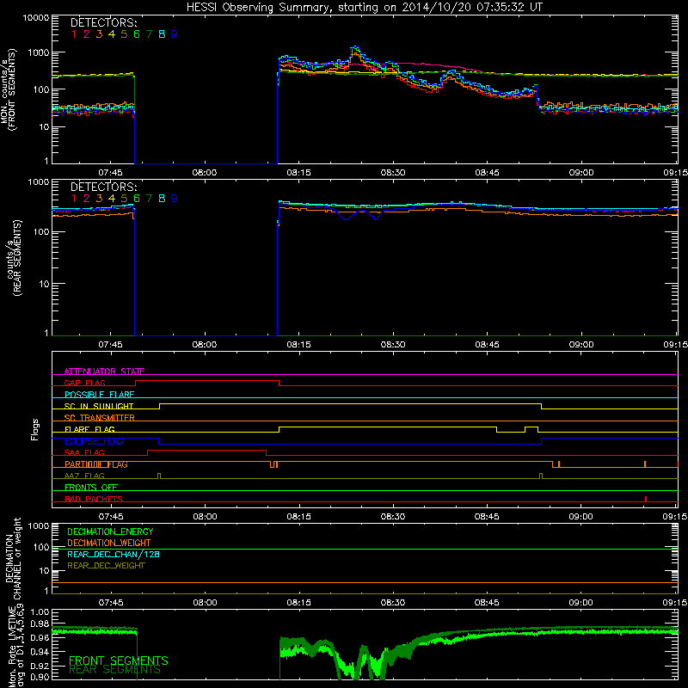
Task: Select orange detector 3 in front segments legend
Action: [99, 34]
